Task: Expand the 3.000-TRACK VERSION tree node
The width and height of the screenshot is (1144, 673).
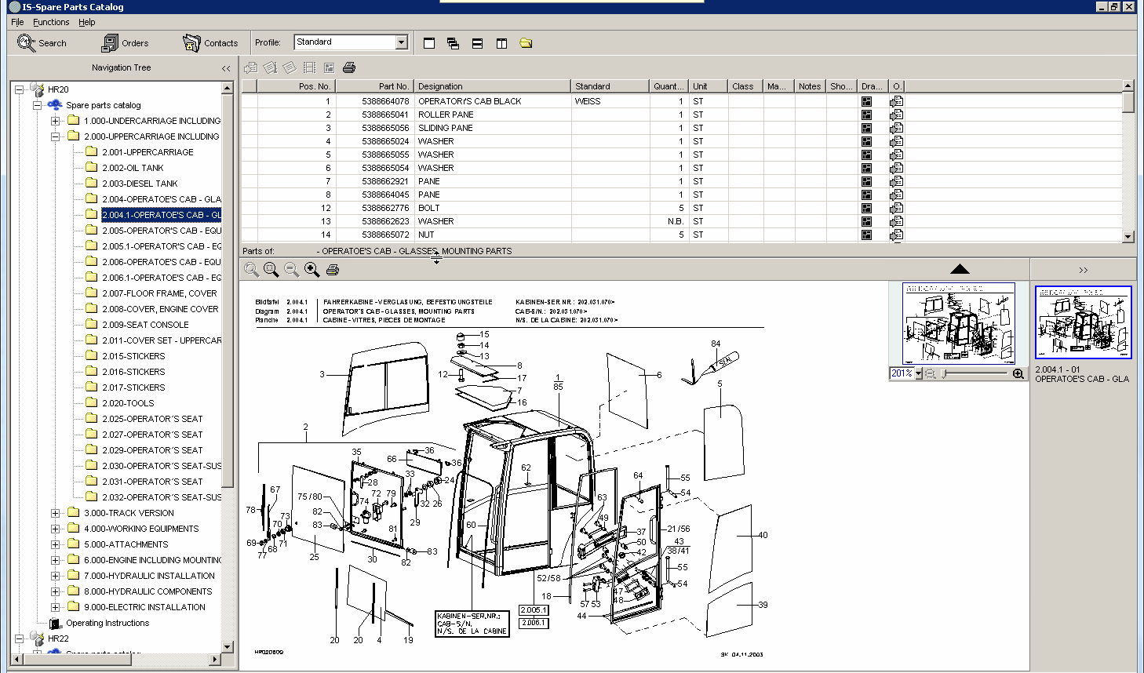Action: point(55,513)
